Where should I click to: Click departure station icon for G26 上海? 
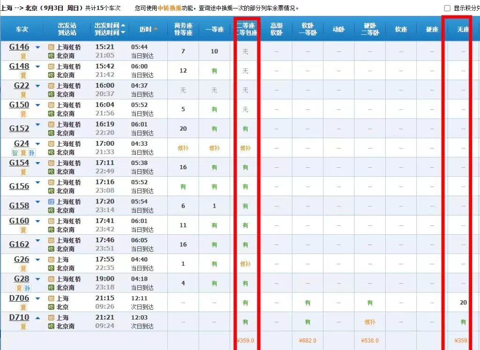coord(51,260)
